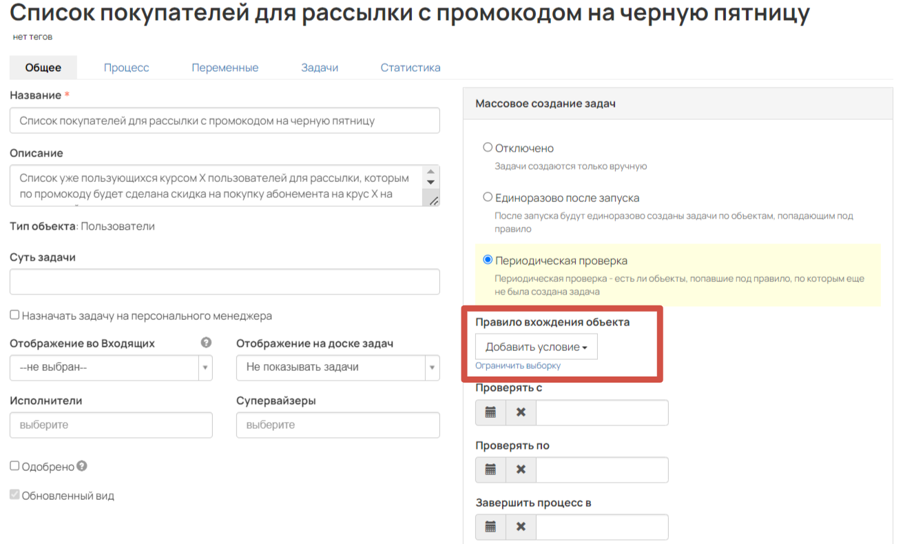This screenshot has width=903, height=544.
Task: Click help icon near Отображение во Входящих
Action: click(x=205, y=343)
